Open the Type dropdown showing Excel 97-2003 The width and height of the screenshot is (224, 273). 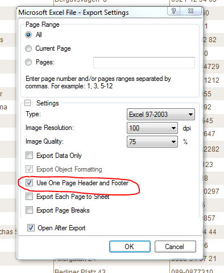161,115
